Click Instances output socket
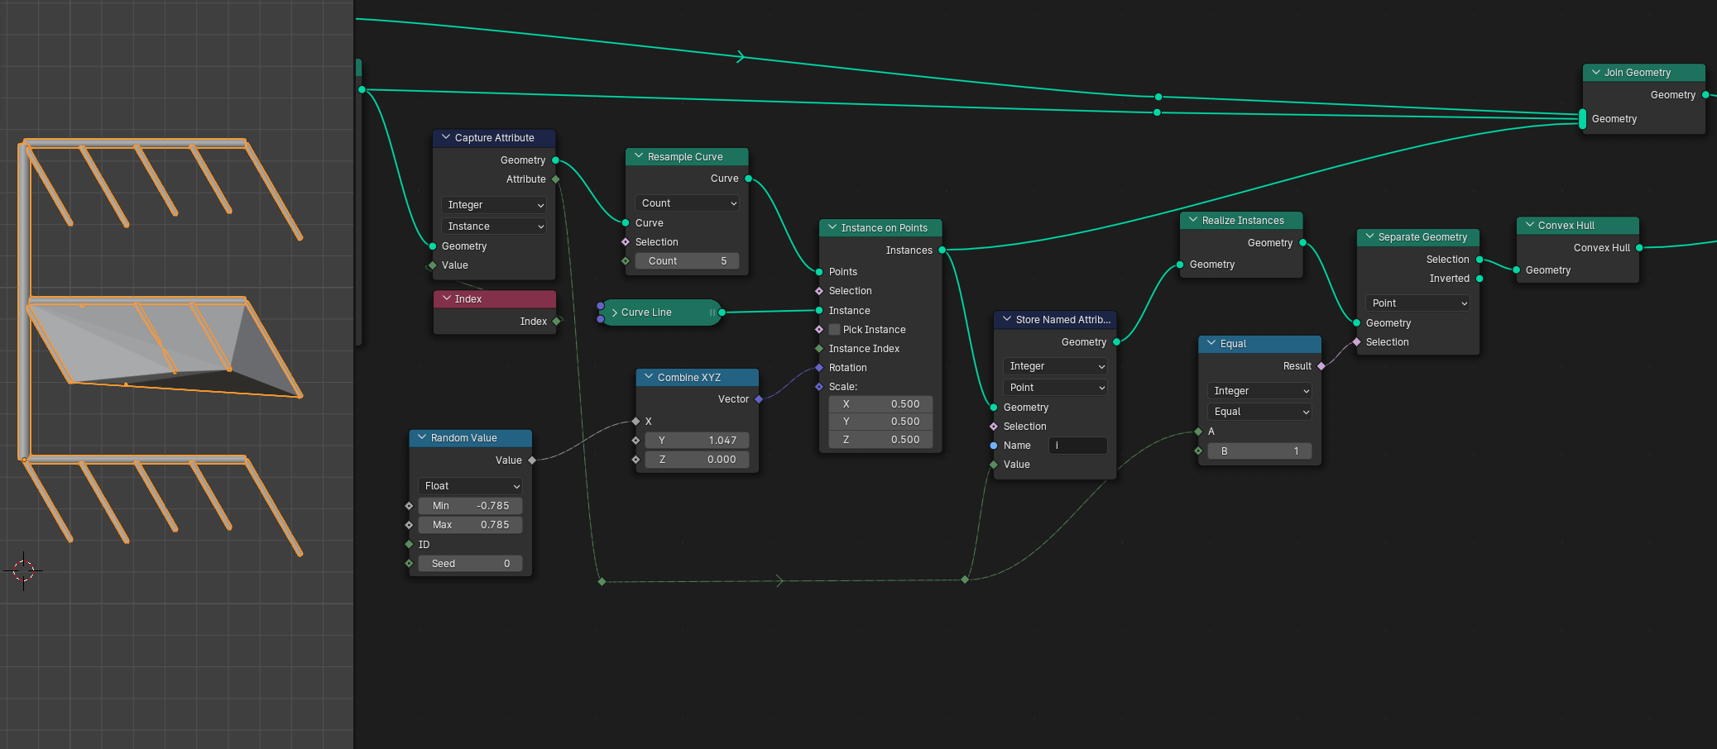Viewport: 1717px width, 749px height. (x=942, y=250)
